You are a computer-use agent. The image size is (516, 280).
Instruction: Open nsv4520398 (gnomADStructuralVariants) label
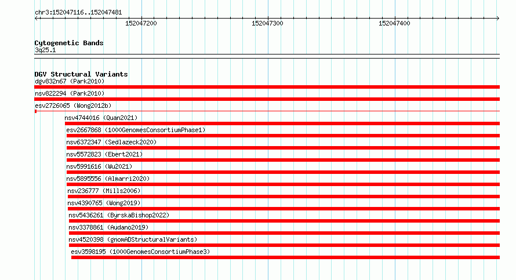pos(133,239)
